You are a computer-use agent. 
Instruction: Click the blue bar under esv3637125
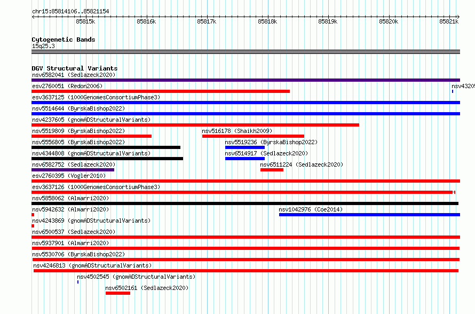246,103
